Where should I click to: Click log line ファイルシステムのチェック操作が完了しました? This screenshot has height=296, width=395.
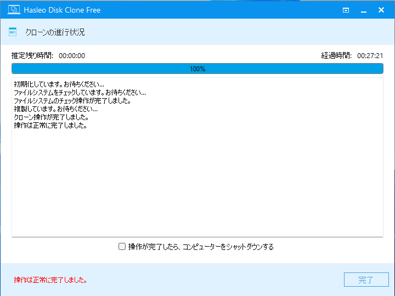click(x=72, y=101)
